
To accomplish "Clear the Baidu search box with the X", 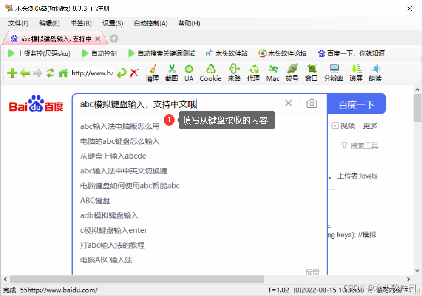I will [x=289, y=103].
